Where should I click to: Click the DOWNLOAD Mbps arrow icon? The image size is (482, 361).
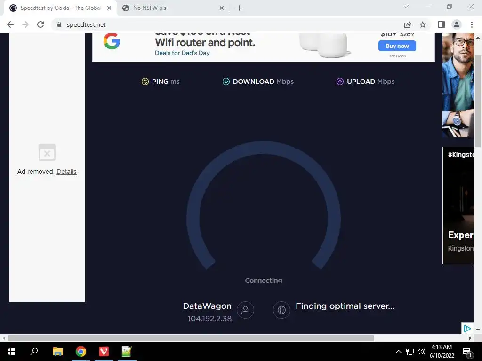(x=226, y=81)
